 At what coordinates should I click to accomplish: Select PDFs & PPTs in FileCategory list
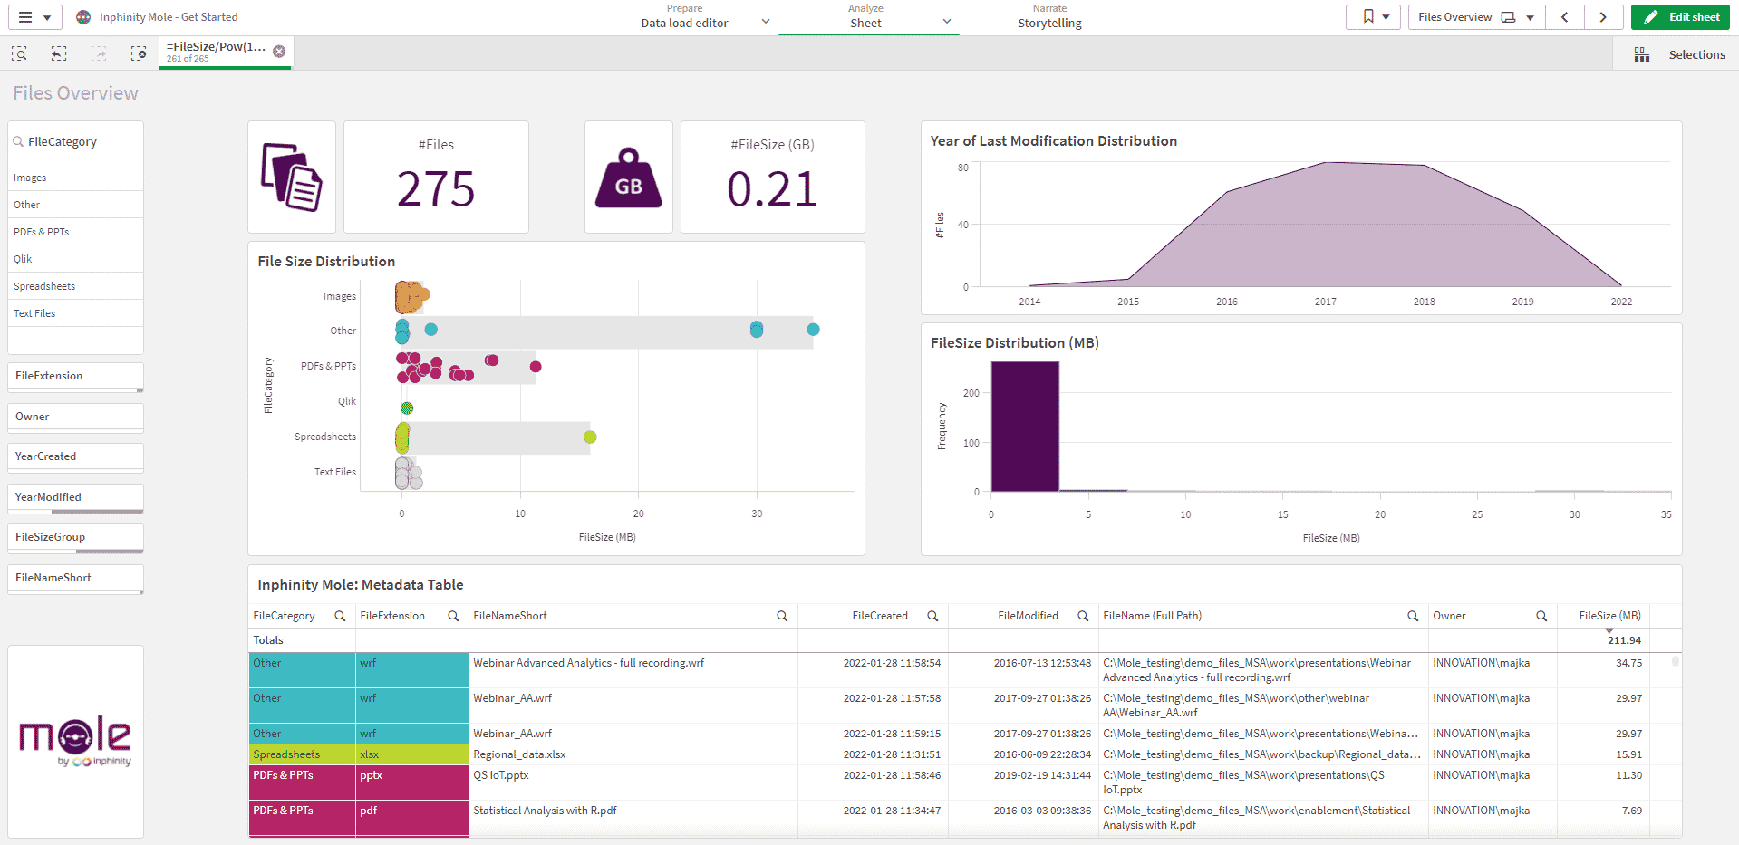point(75,232)
